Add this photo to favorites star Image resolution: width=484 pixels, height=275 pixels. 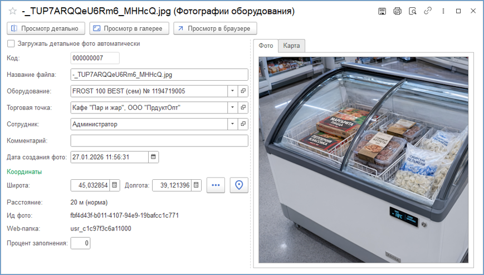[x=13, y=12]
